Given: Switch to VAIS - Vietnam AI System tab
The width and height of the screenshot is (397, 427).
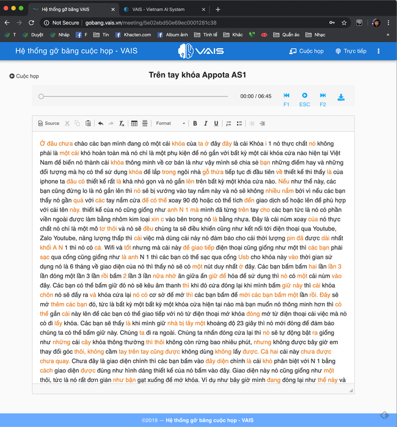Looking at the screenshot, I should click(x=158, y=9).
